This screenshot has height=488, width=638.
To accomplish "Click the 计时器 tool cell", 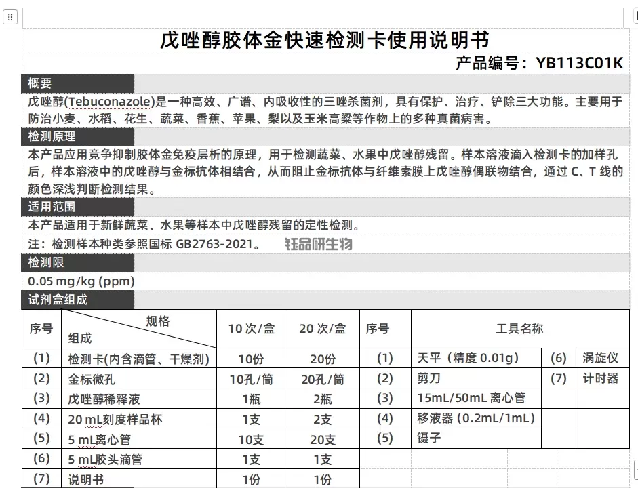I will pyautogui.click(x=600, y=379).
